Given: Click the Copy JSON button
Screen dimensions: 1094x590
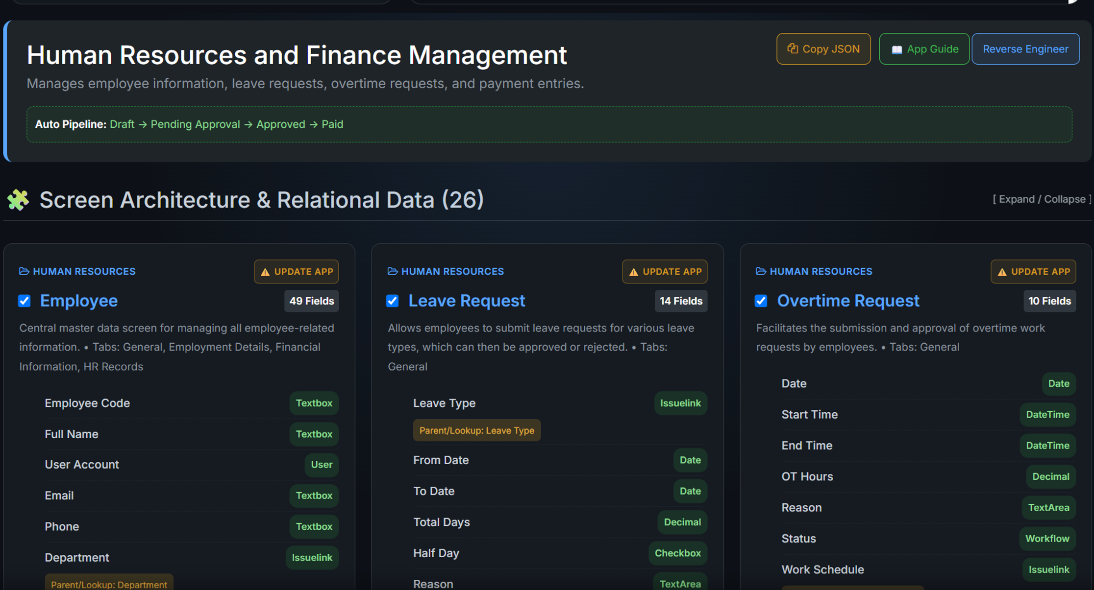Looking at the screenshot, I should click(823, 49).
